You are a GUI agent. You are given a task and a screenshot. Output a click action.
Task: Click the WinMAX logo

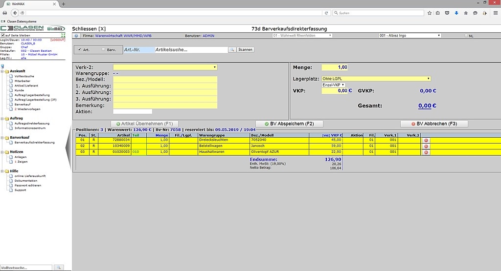(56, 29)
